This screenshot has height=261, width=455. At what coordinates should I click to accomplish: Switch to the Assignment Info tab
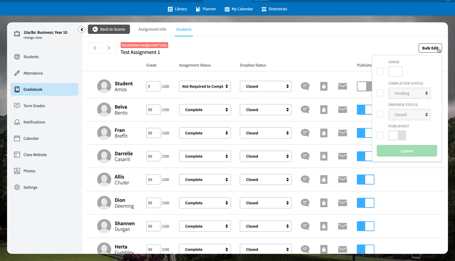tap(152, 29)
